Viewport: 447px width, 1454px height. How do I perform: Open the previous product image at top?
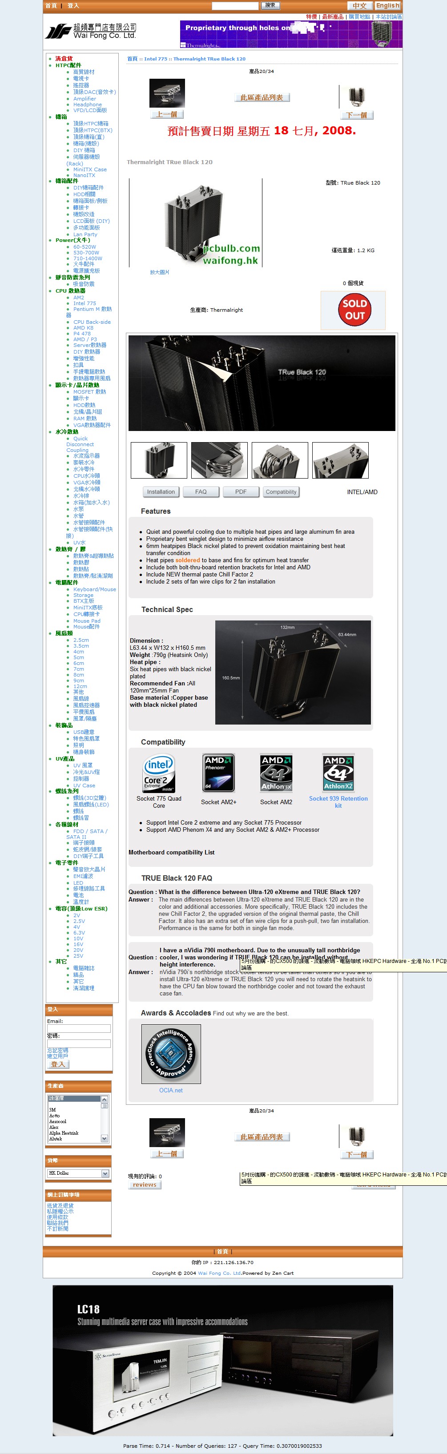166,94
